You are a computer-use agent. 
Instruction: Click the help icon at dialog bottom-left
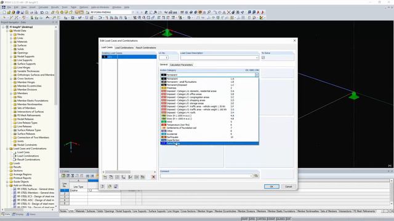point(103,187)
